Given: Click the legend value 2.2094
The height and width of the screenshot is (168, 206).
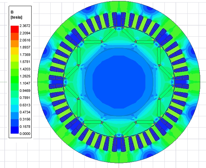Looking at the screenshot, I should (x=25, y=33).
